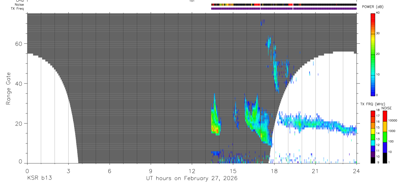Click the 3 tick label on the UT hours axis

68,170
